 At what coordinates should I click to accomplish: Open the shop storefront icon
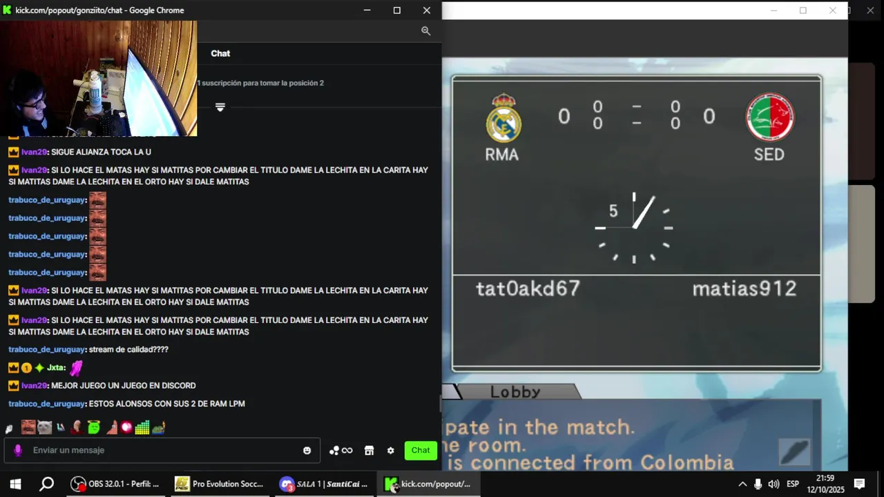(x=369, y=450)
